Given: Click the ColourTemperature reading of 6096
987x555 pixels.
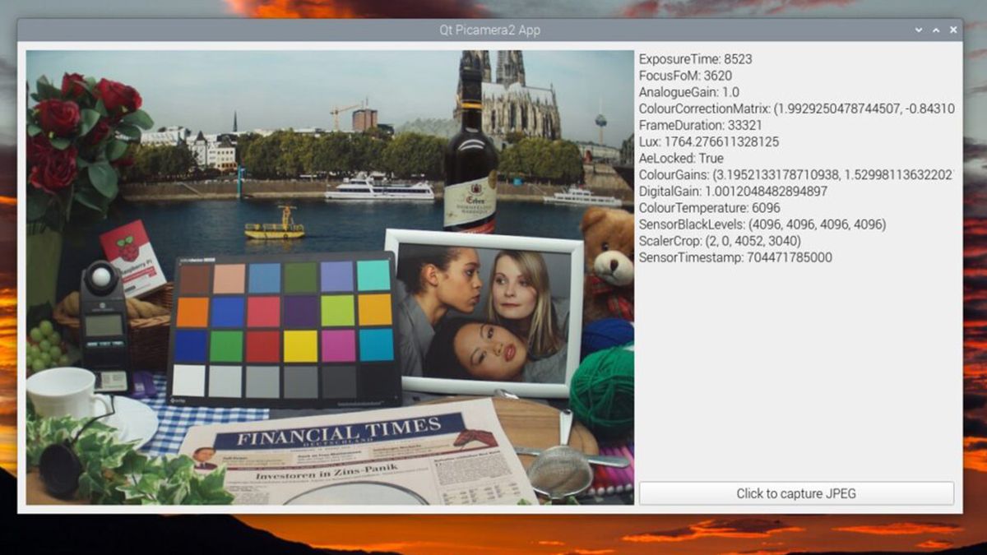Looking at the screenshot, I should (711, 206).
